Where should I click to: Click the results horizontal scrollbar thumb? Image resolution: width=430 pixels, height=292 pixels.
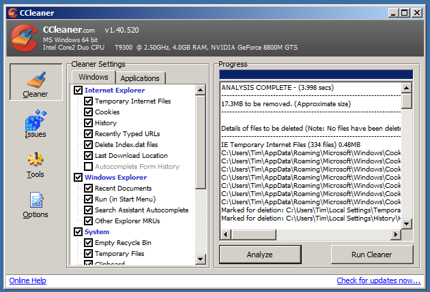(x=254, y=235)
